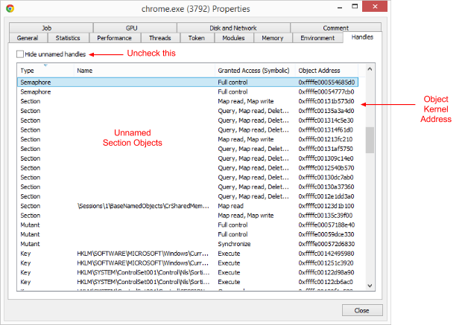This screenshot has width=465, height=325.
Task: Open the Memory tab
Action: pyautogui.click(x=273, y=38)
